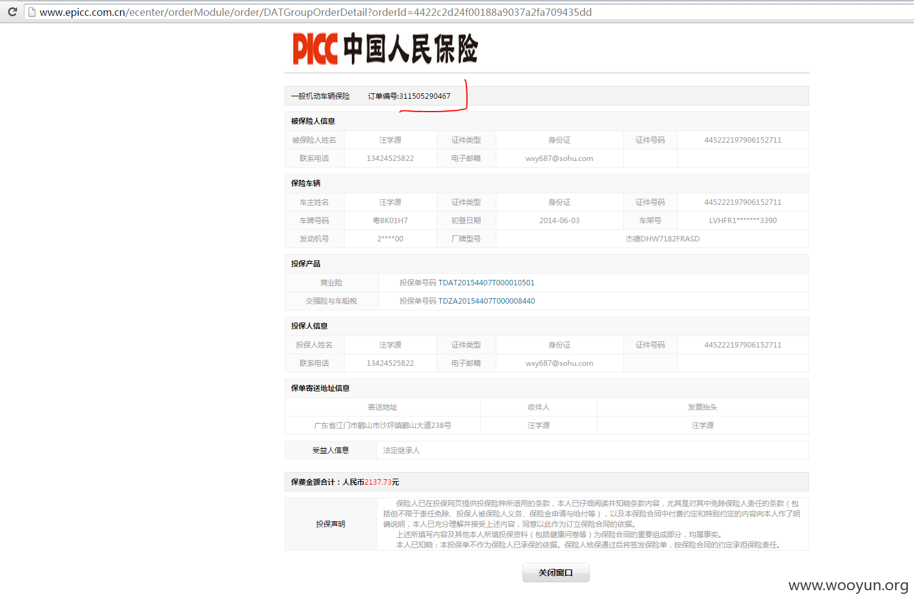Click the 投保声明 label cell
The width and height of the screenshot is (914, 603).
(x=330, y=524)
